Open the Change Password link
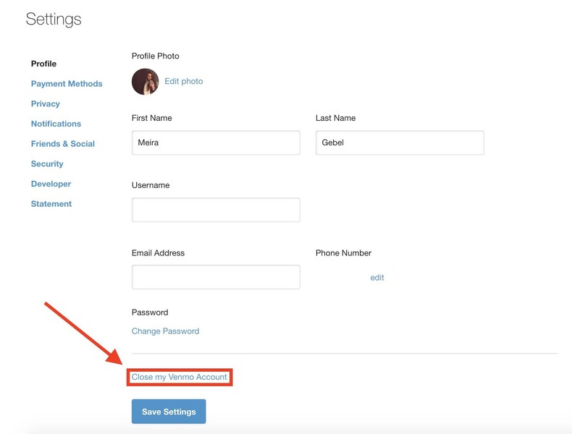 165,331
